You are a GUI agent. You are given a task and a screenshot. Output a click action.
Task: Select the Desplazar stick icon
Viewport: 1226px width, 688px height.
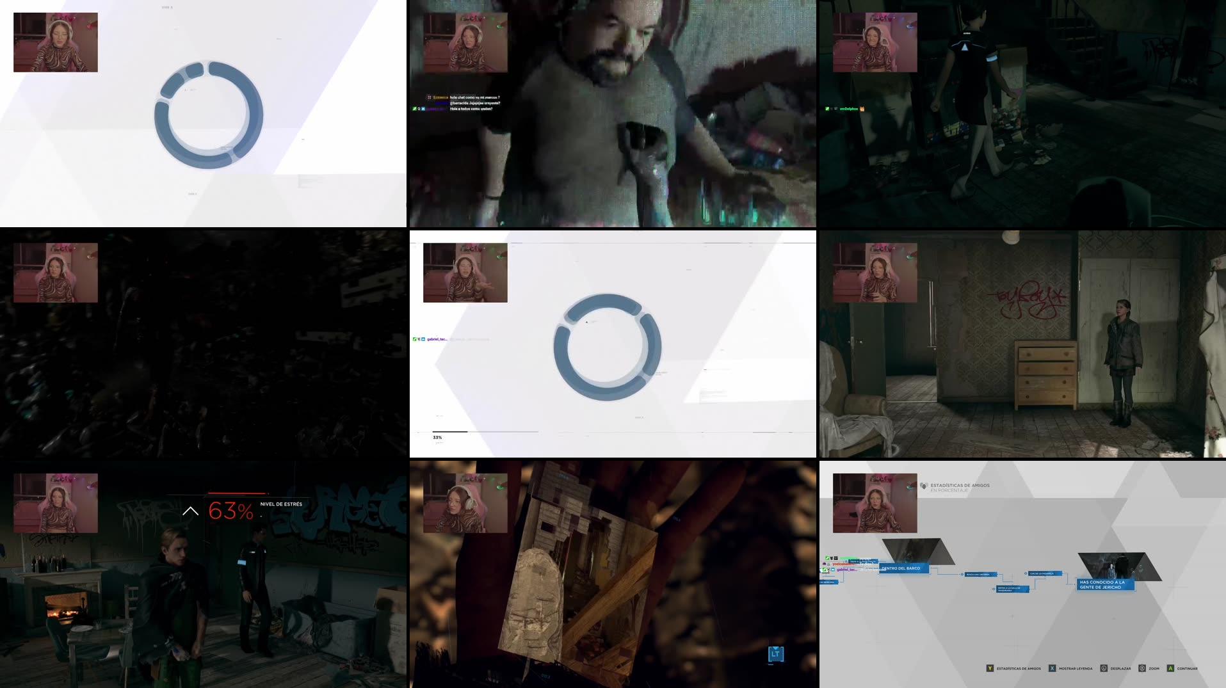click(x=1104, y=667)
